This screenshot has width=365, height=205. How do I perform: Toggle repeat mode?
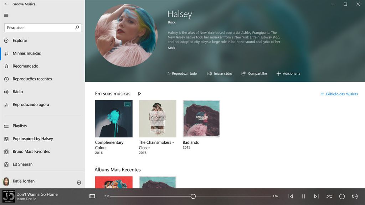click(x=342, y=196)
